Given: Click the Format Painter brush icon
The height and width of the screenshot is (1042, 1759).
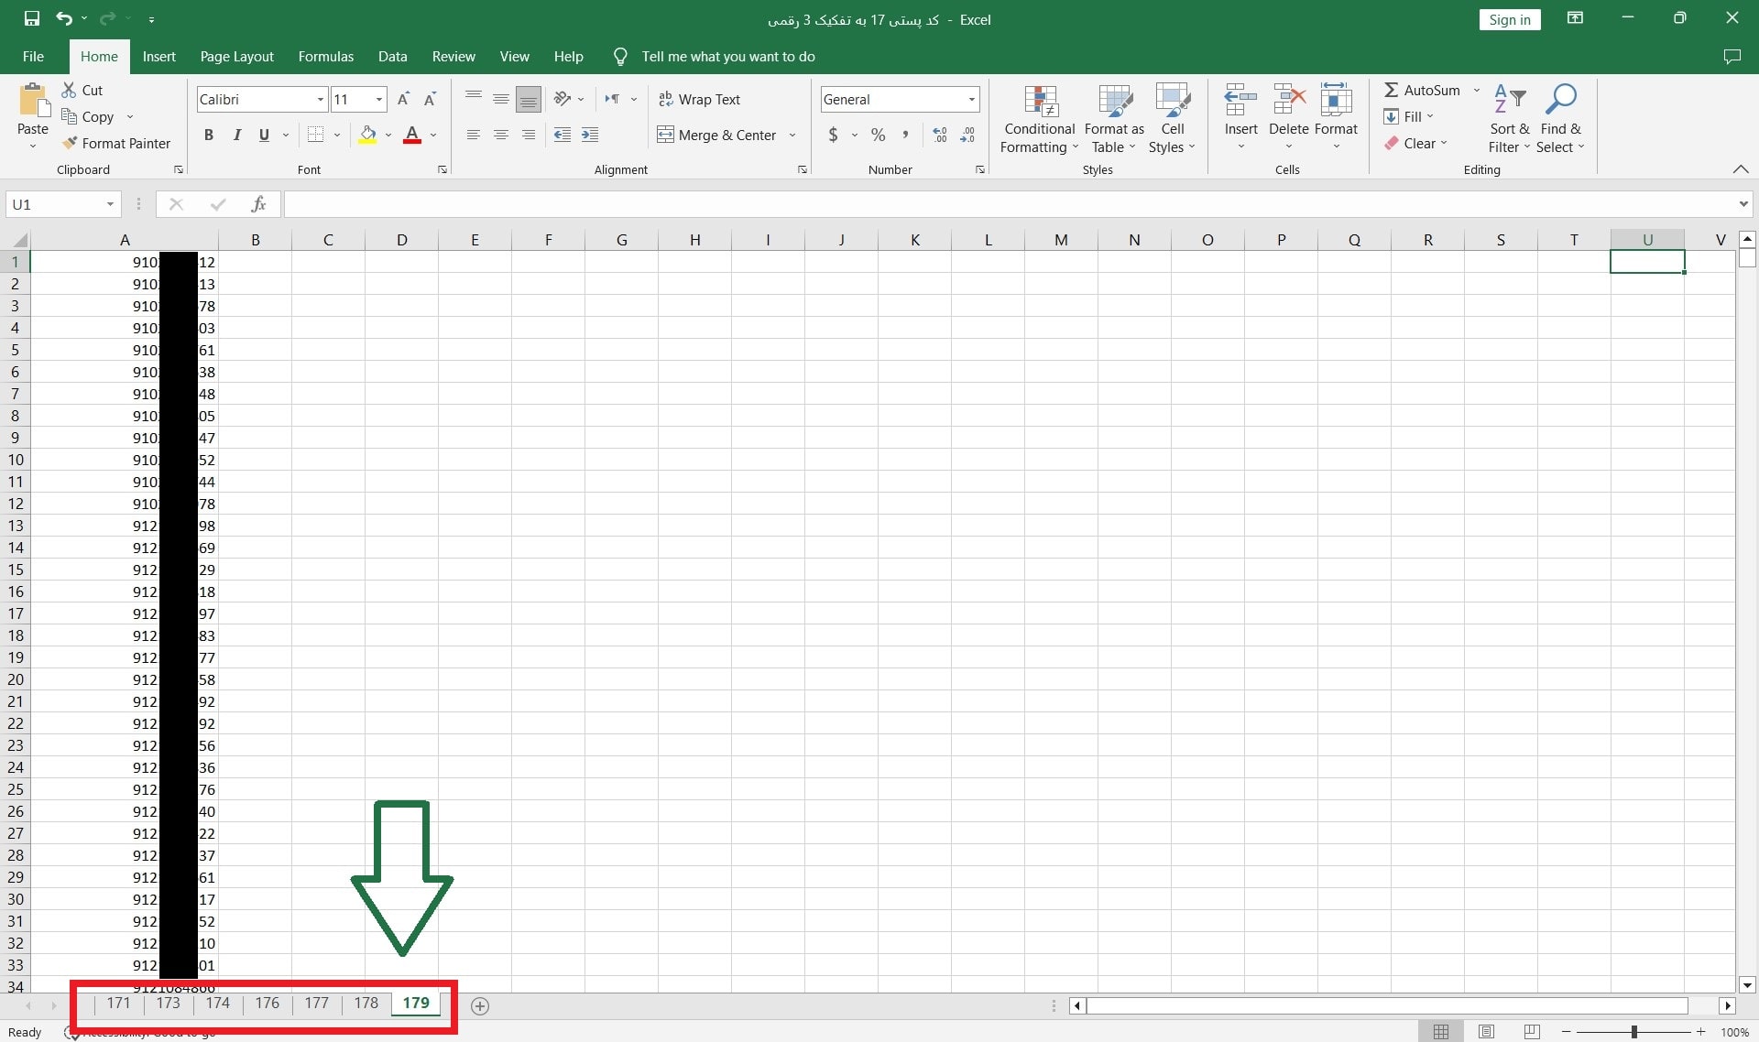Looking at the screenshot, I should pos(70,143).
